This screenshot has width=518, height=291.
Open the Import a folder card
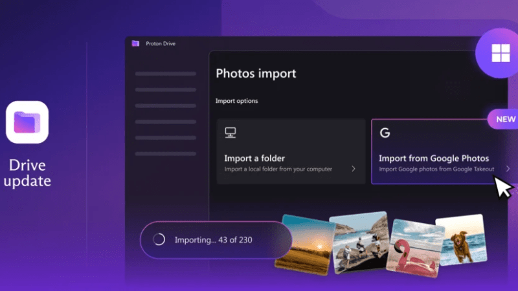291,151
